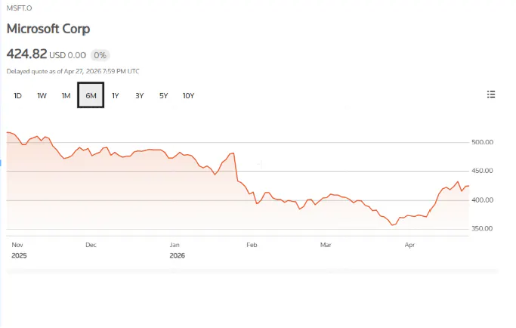Click the delayed quote timestamp text

[73, 71]
